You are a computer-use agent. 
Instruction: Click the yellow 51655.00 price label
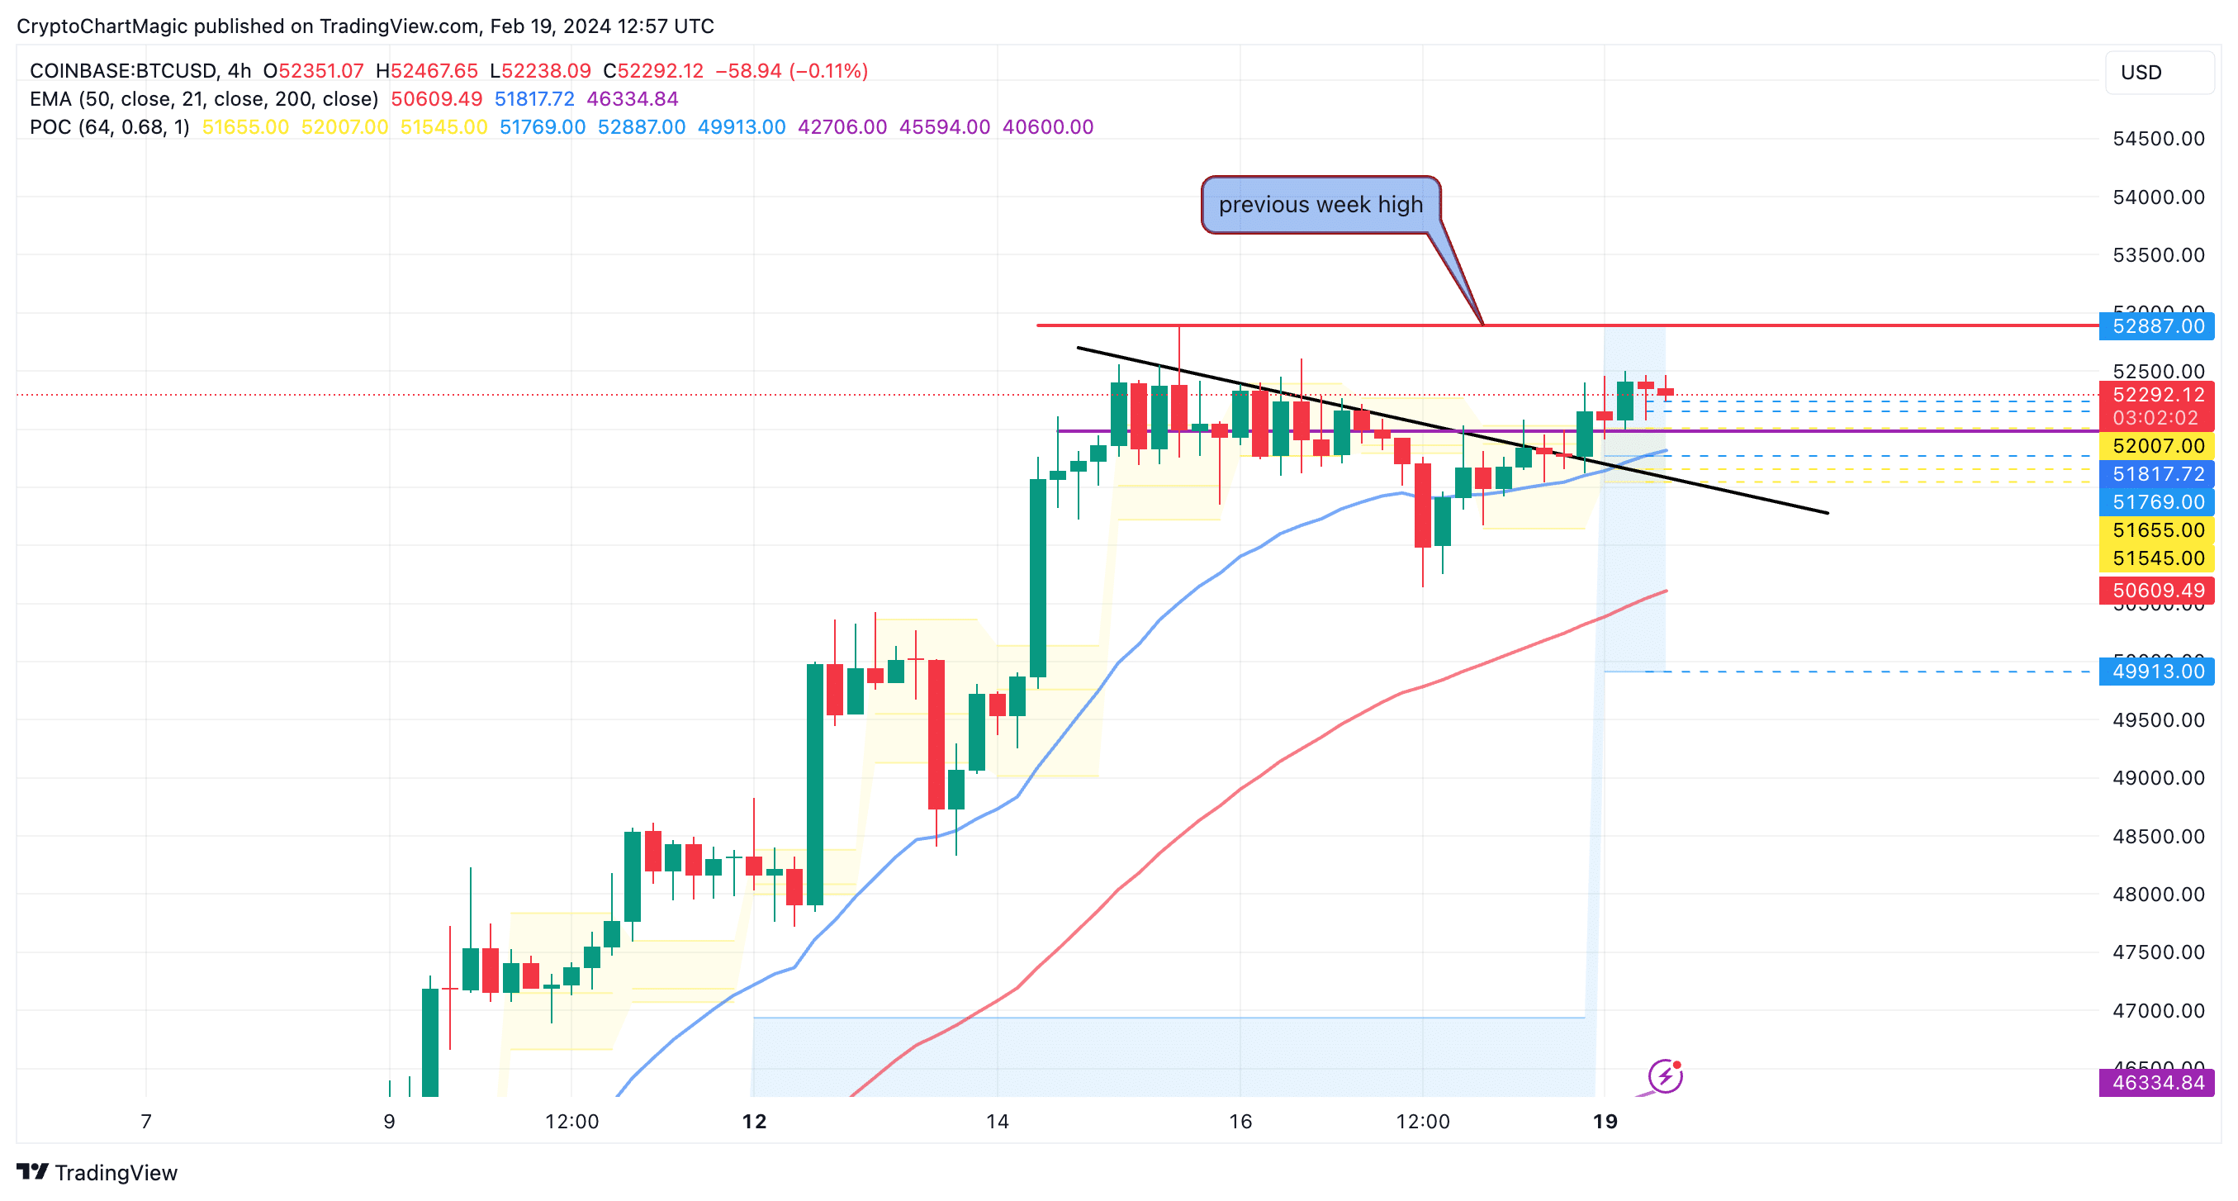[2156, 530]
